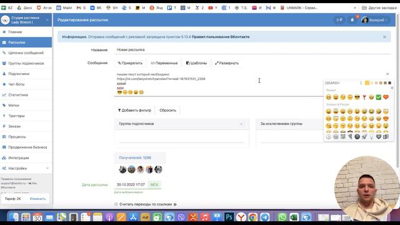This screenshot has height=225, width=400.
Task: Expand the Настройки sidebar section
Action: (x=26, y=168)
